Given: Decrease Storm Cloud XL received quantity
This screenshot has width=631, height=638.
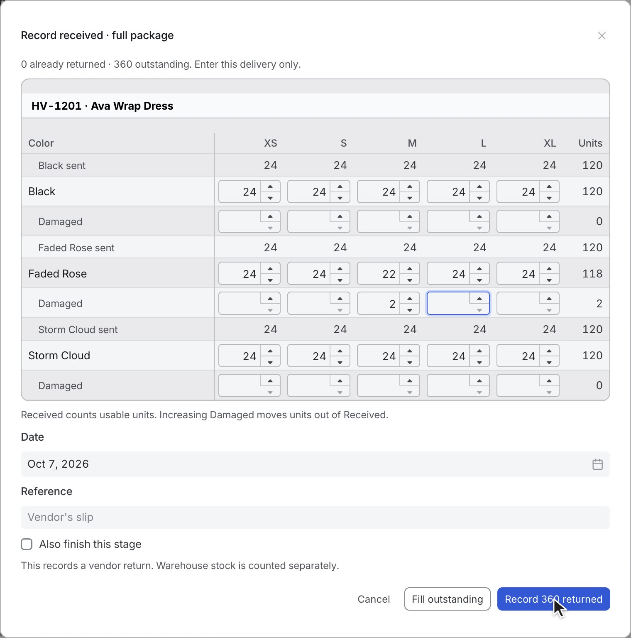Looking at the screenshot, I should [x=549, y=362].
